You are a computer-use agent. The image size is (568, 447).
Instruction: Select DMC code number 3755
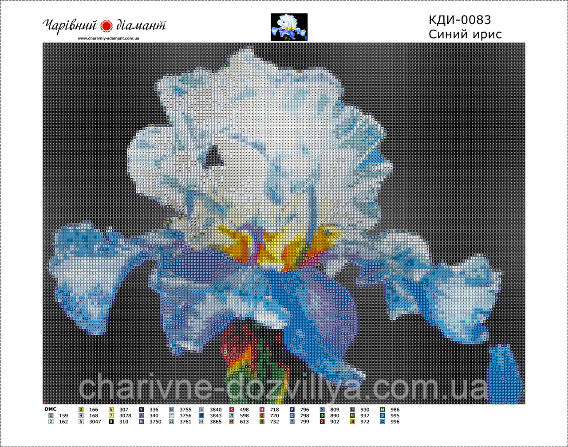point(185,410)
